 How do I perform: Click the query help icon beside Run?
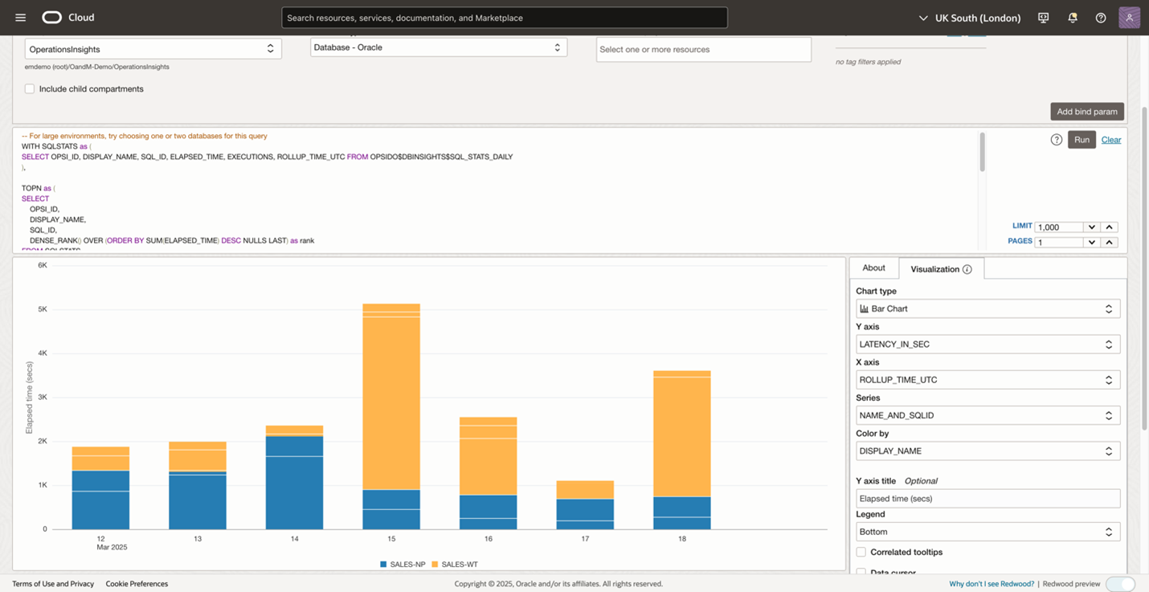click(1057, 140)
